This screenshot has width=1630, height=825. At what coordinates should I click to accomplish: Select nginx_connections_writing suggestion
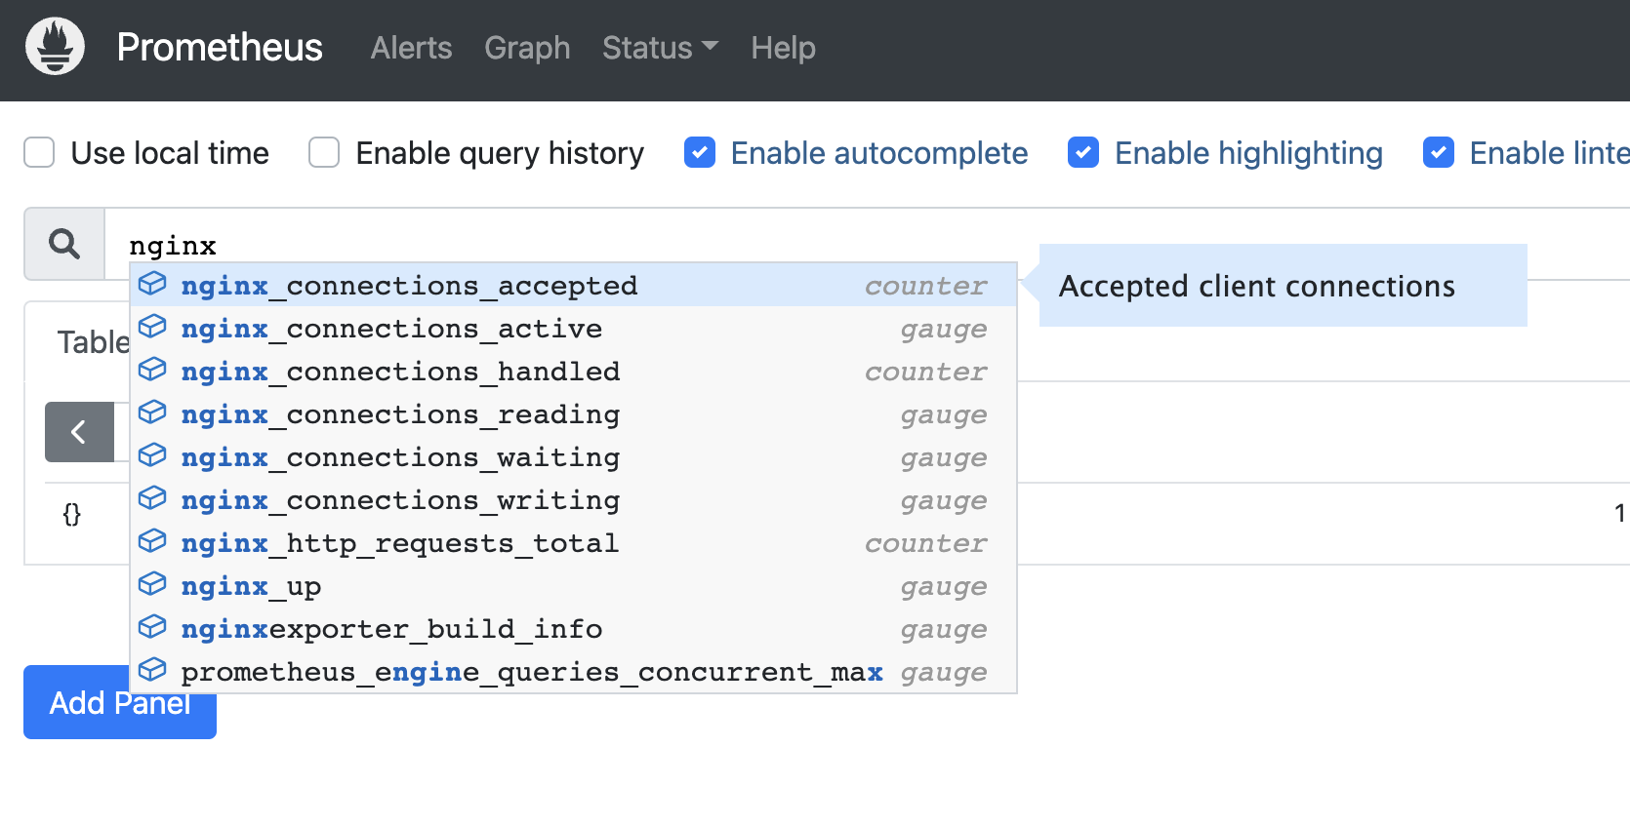click(x=574, y=499)
